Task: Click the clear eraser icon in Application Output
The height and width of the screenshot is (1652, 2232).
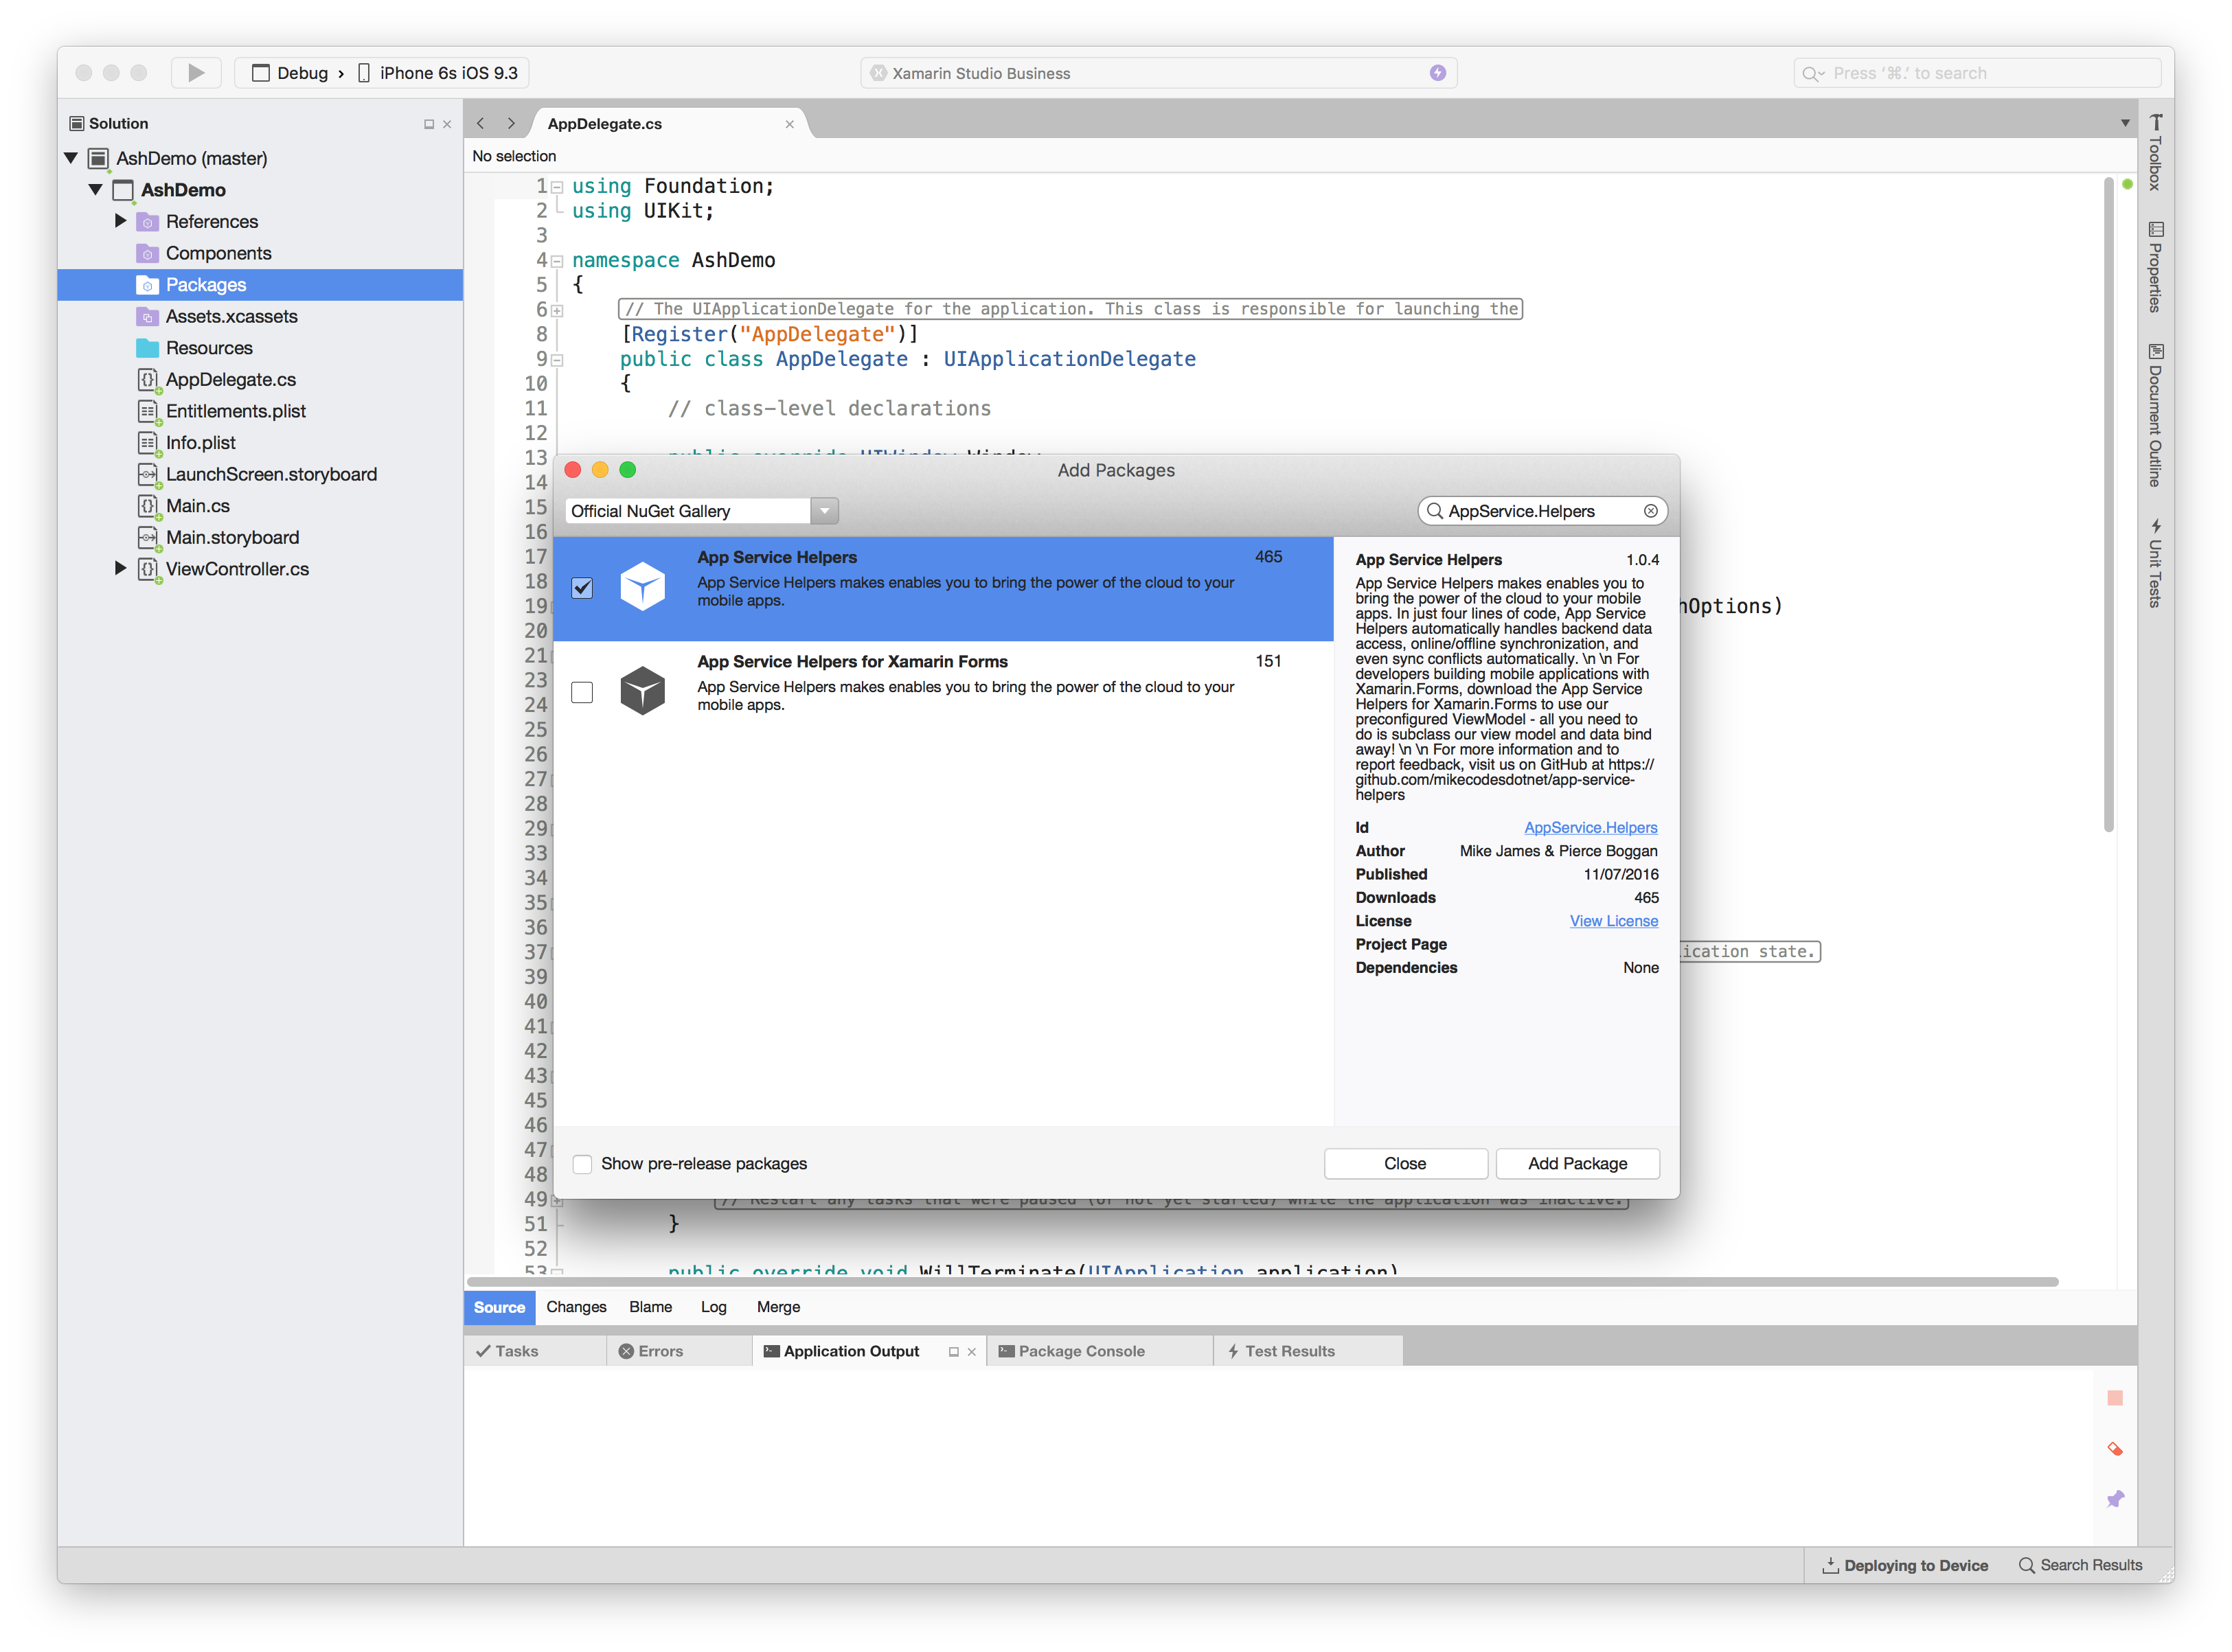Action: click(x=2114, y=1448)
